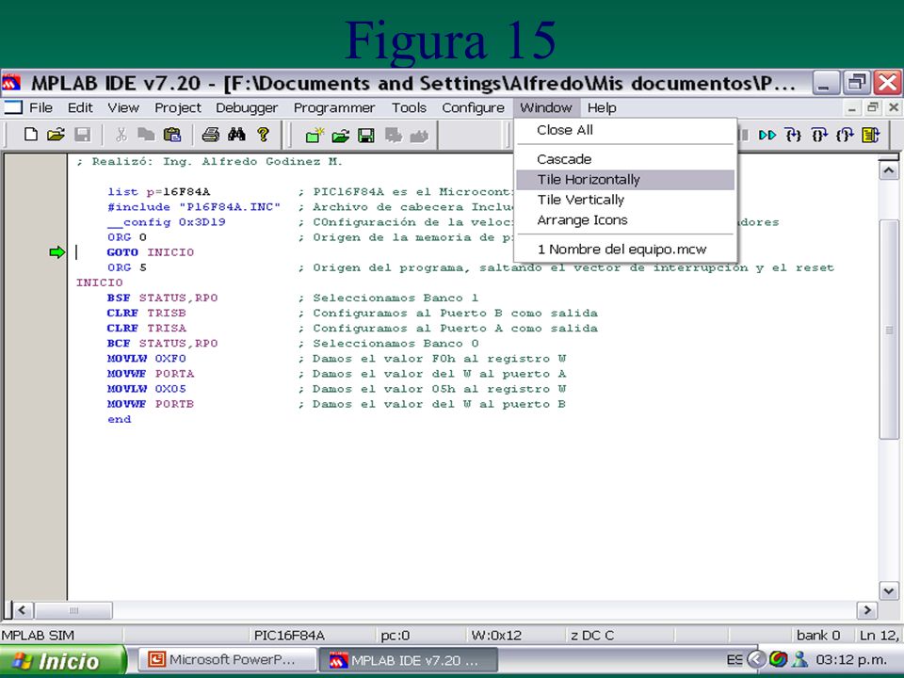Click the 'MOVWF PORTB' code line
This screenshot has height=678, width=904.
point(150,404)
